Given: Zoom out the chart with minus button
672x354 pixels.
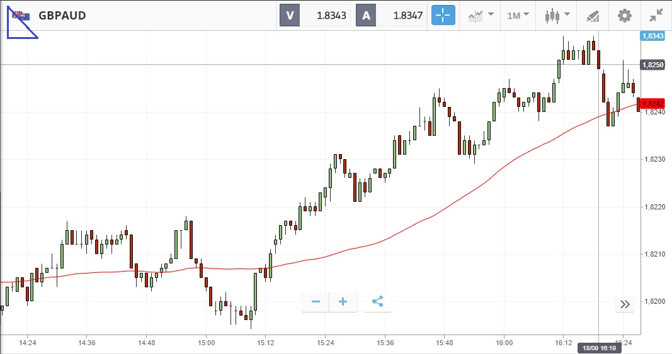Looking at the screenshot, I should pyautogui.click(x=316, y=302).
